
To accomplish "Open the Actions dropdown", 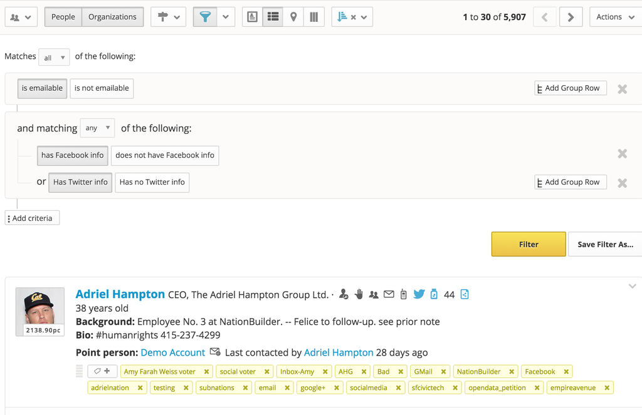I will coord(616,17).
